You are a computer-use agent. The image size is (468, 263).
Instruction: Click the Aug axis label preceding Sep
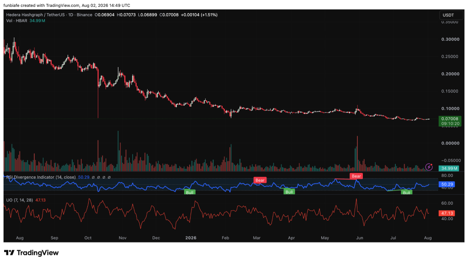click(x=20, y=238)
